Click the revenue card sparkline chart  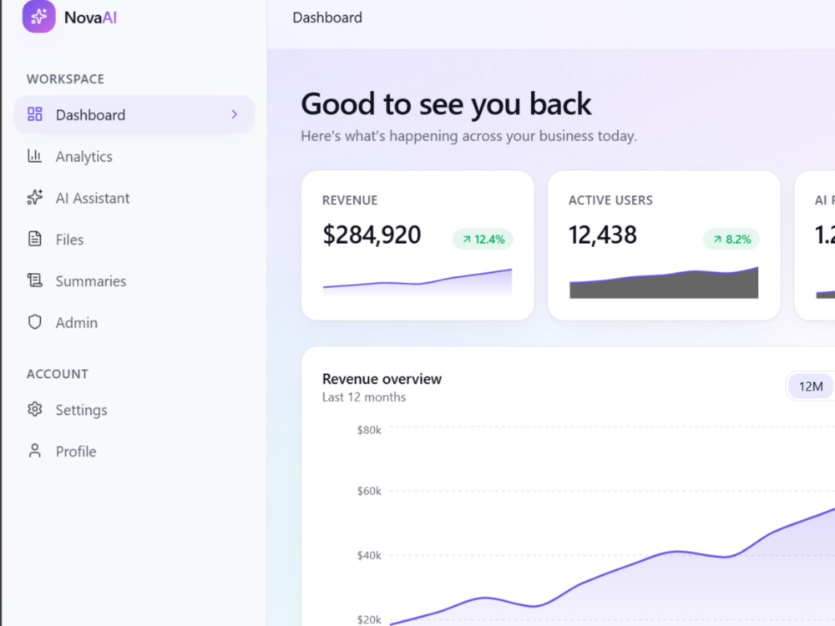[417, 282]
